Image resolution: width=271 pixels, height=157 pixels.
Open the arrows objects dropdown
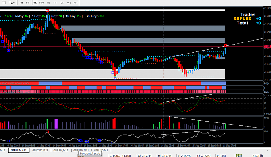[12, 3]
